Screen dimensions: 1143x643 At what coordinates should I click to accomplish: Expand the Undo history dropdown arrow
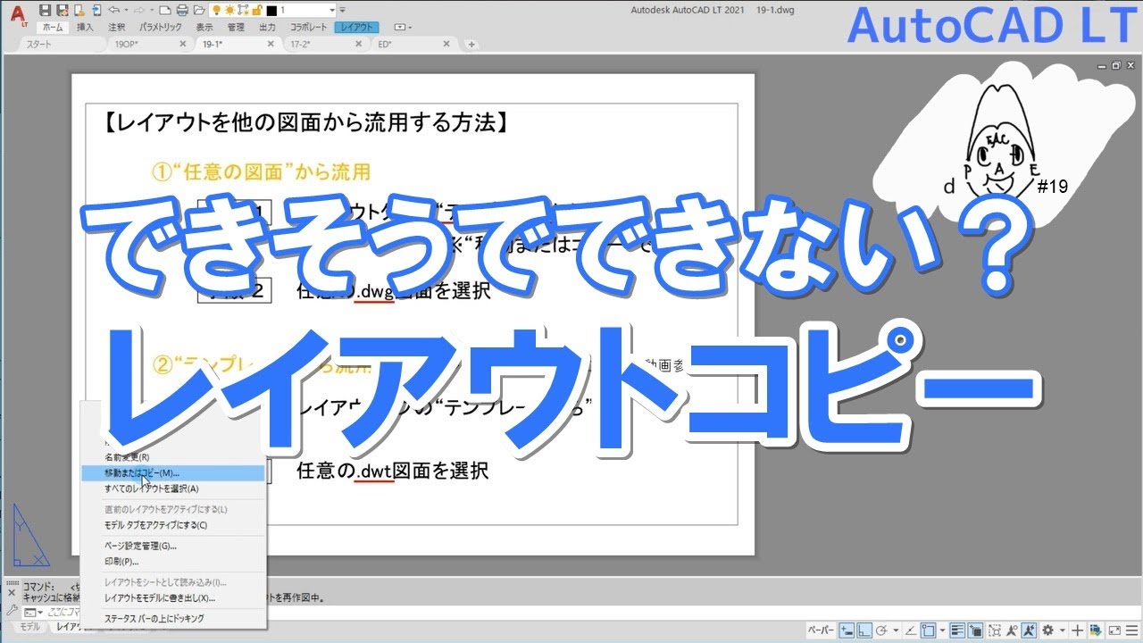(x=126, y=10)
